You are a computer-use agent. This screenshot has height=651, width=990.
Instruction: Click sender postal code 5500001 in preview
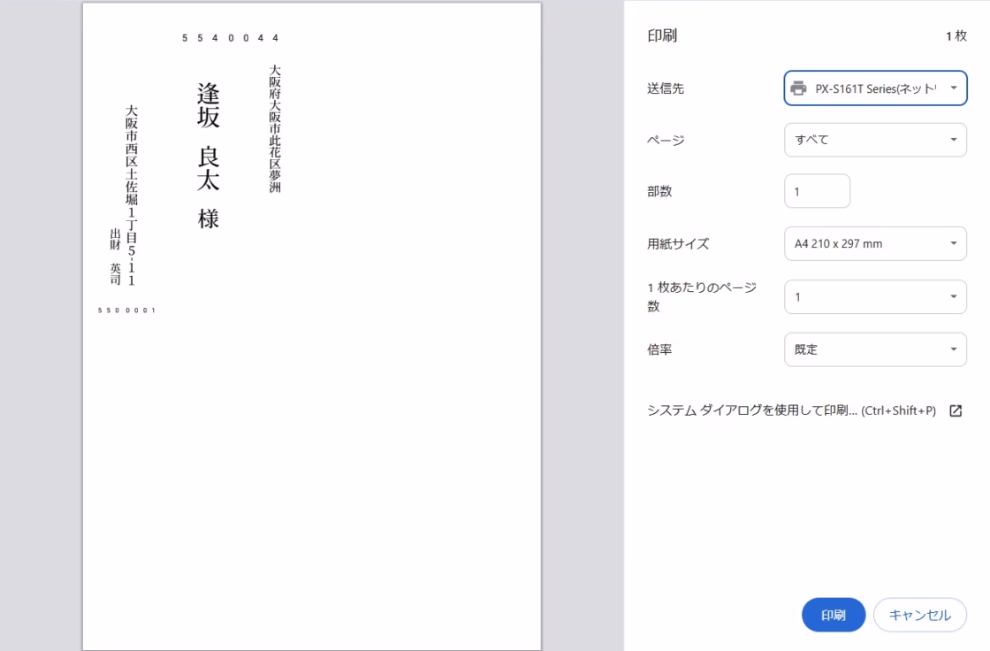point(129,310)
